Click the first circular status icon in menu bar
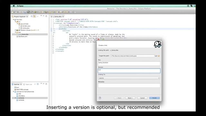This screenshot has width=206, height=116. click(x=188, y=6)
